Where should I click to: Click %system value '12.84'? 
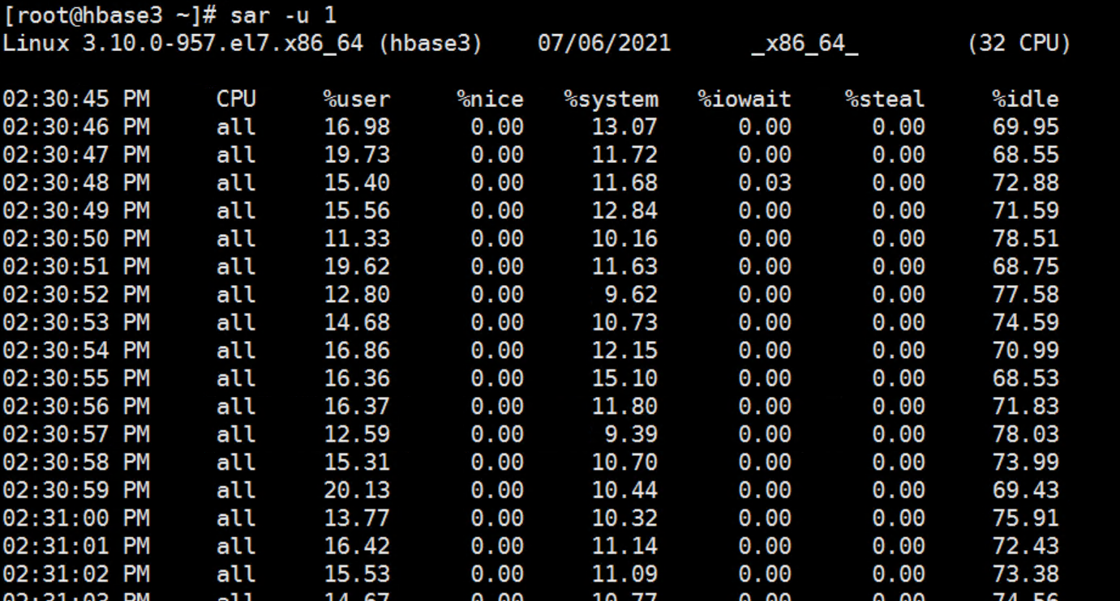point(624,211)
